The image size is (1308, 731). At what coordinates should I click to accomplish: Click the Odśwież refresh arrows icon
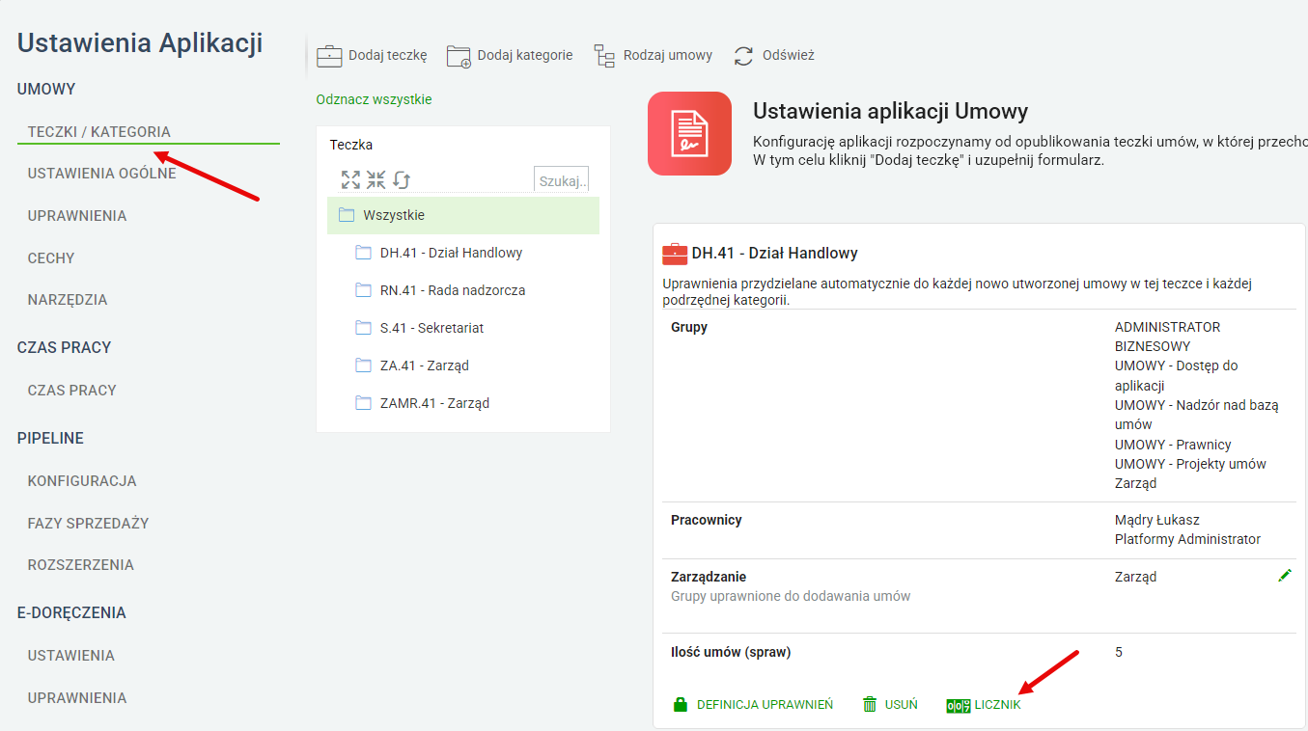click(743, 56)
